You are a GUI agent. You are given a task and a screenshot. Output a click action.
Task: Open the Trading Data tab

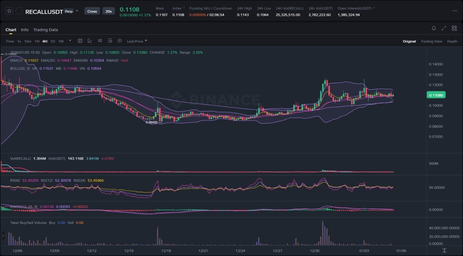46,30
